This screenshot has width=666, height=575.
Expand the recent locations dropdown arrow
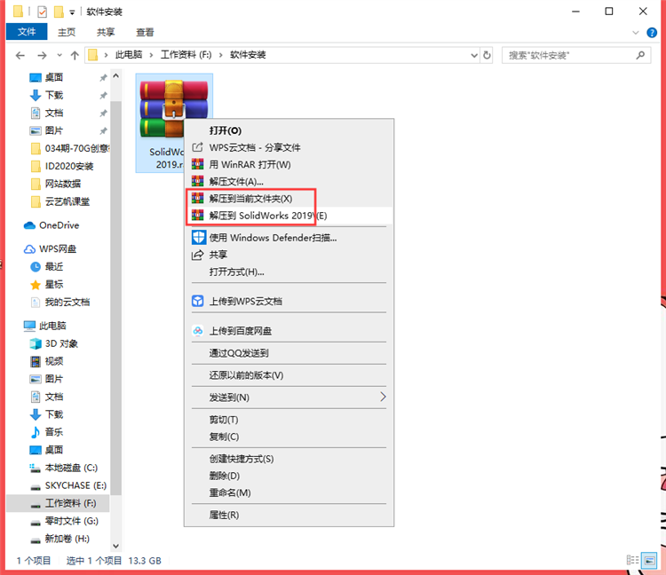[59, 55]
